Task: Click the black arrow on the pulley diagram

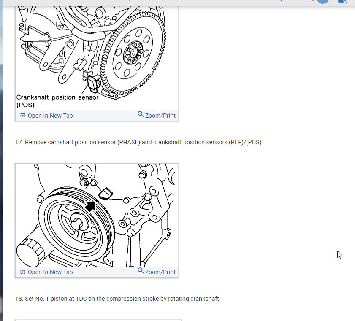Action: (x=91, y=207)
